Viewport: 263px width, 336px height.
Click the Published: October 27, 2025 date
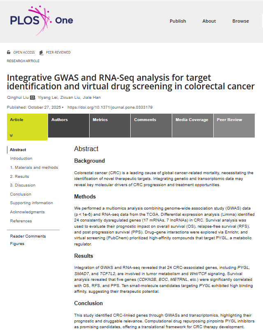click(x=34, y=107)
